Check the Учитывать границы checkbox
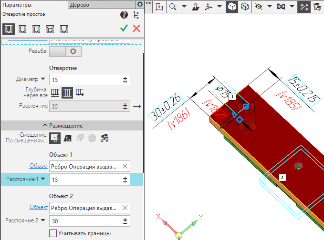 coord(53,233)
